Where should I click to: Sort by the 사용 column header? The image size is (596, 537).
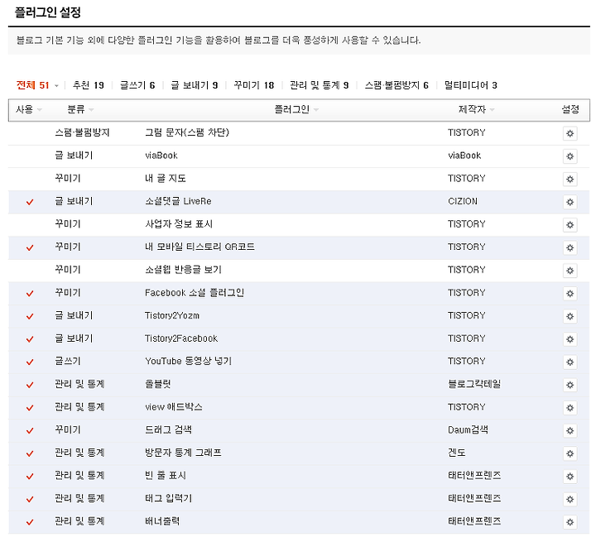(x=28, y=110)
